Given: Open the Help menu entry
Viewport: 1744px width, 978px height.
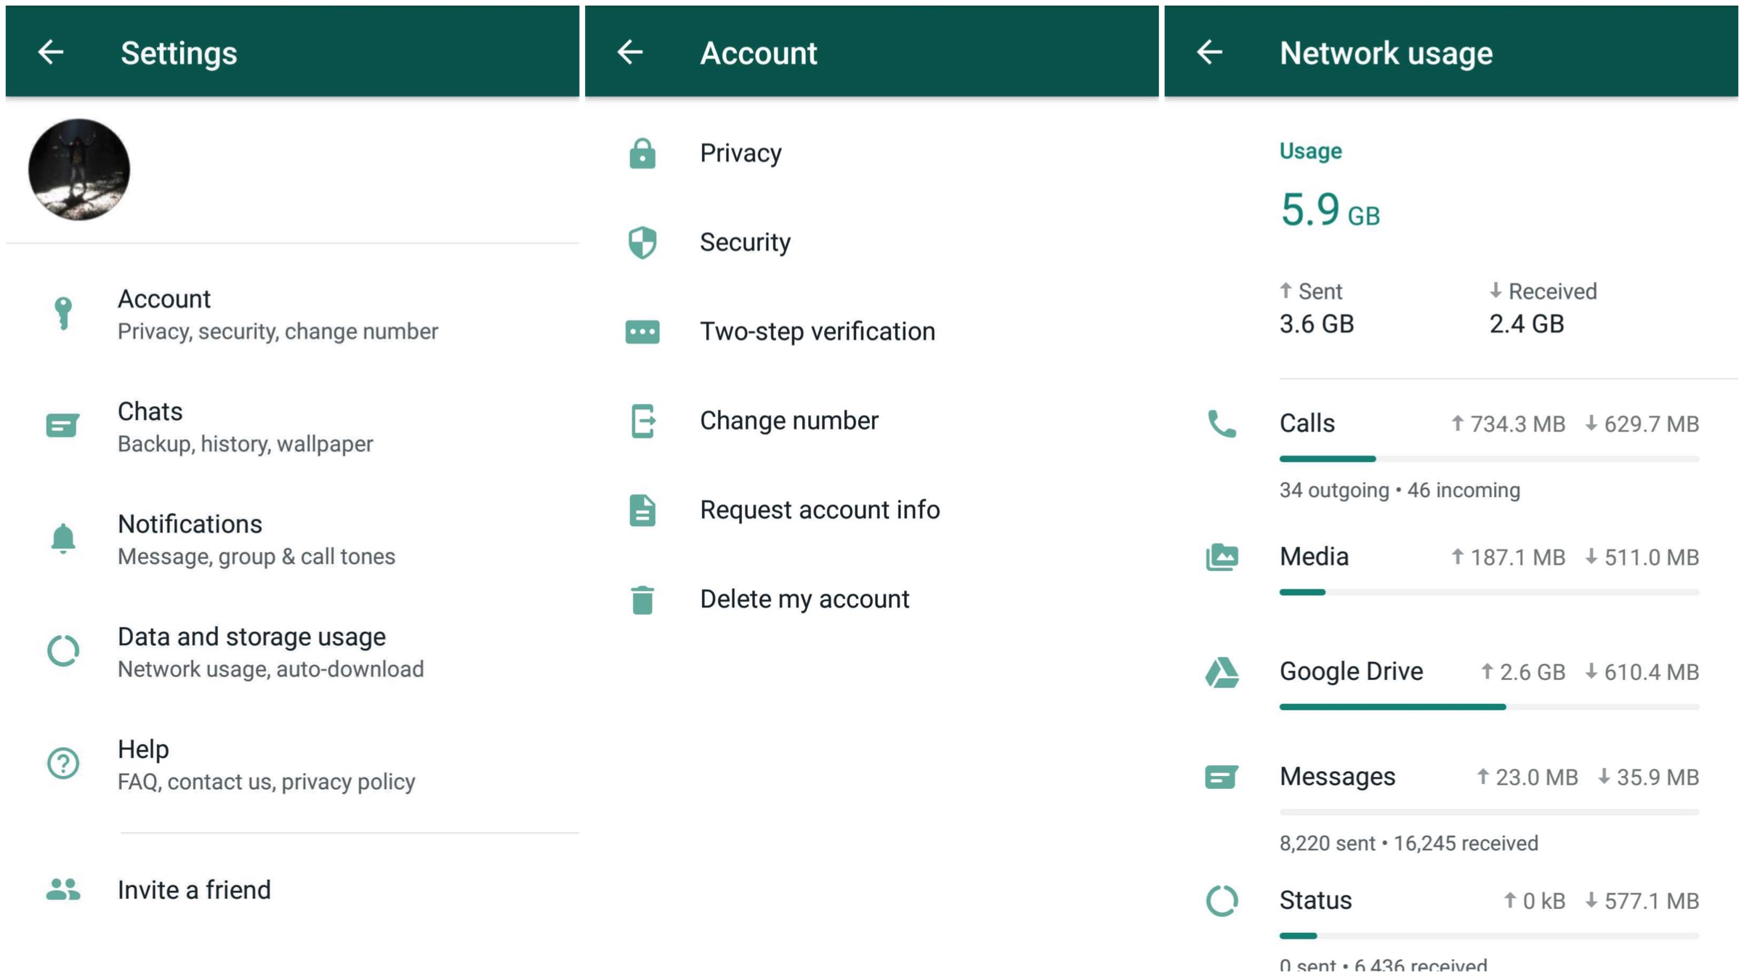Looking at the screenshot, I should (266, 764).
